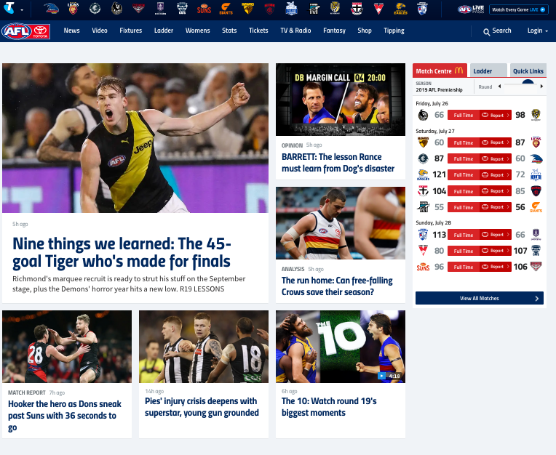
Task: Open the Fantasy menu item
Action: click(x=334, y=31)
